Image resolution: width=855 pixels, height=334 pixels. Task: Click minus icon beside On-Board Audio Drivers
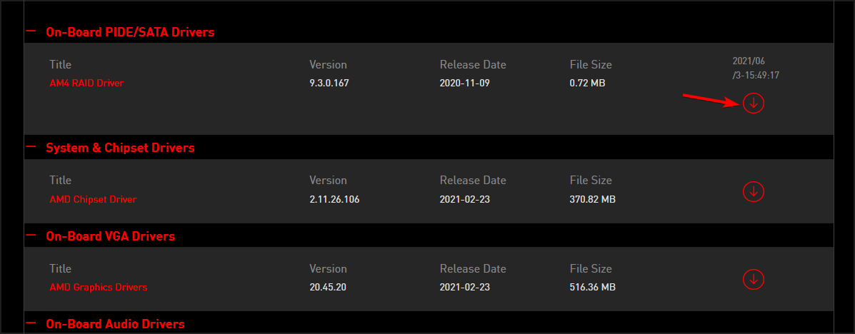click(x=31, y=323)
